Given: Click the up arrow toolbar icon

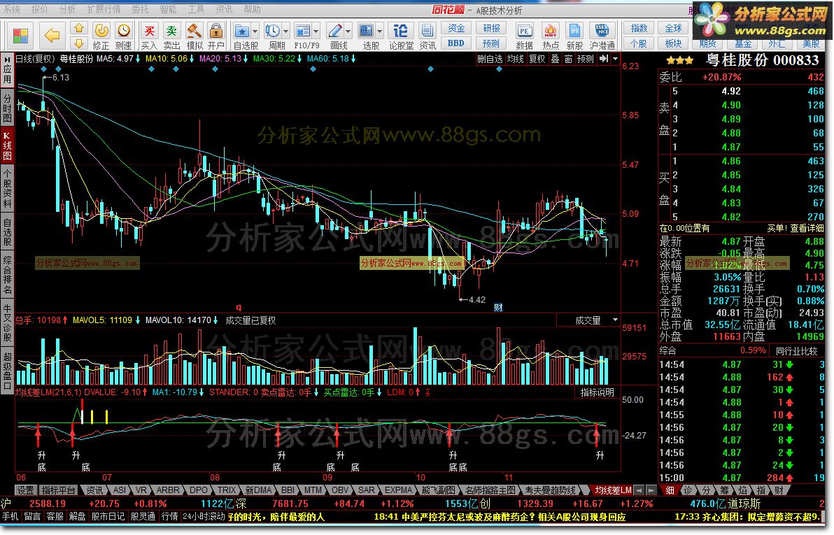Looking at the screenshot, I should pyautogui.click(x=79, y=28).
